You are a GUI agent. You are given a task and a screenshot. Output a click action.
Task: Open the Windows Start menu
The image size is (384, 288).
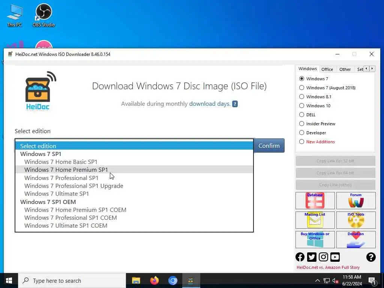(x=9, y=280)
